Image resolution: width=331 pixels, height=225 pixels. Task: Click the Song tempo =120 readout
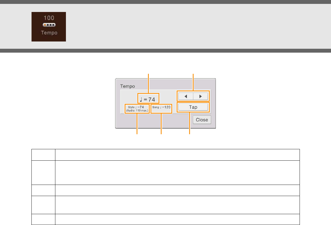pos(161,109)
